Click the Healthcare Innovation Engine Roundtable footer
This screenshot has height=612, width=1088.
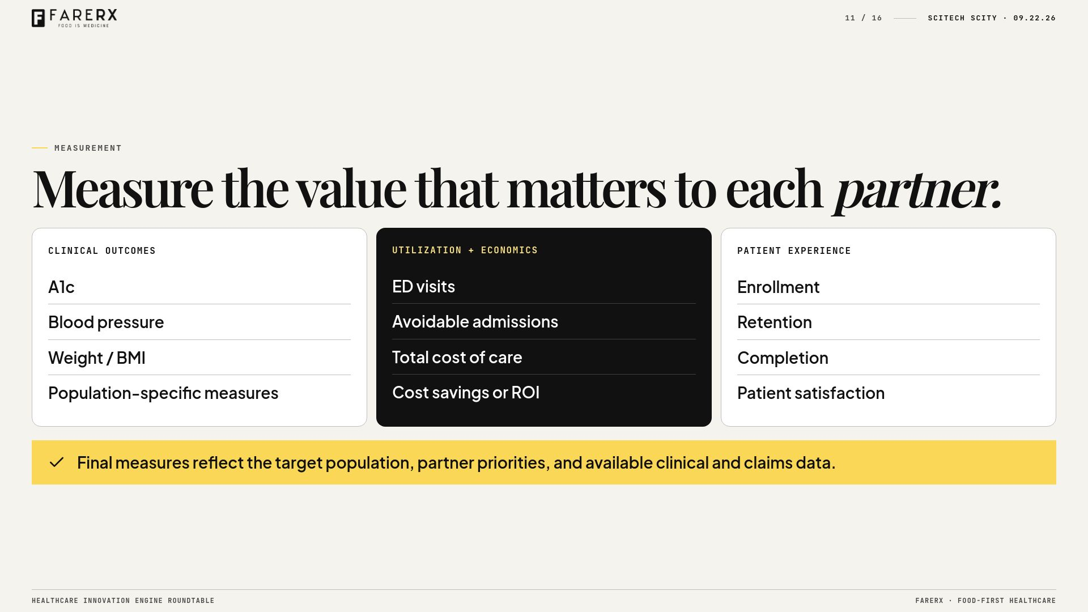[123, 601]
